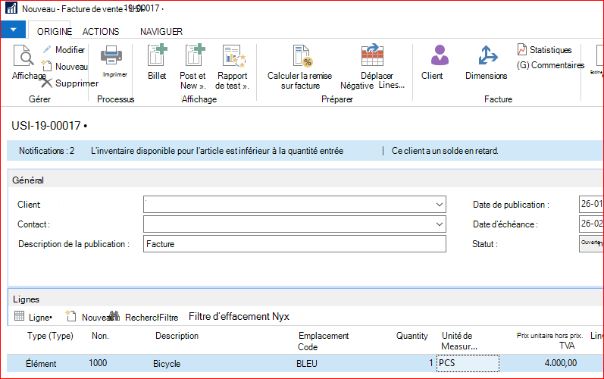Click 'Ce client a un solde en retard'
Viewport: 604px width, 379px height.
[x=445, y=151]
